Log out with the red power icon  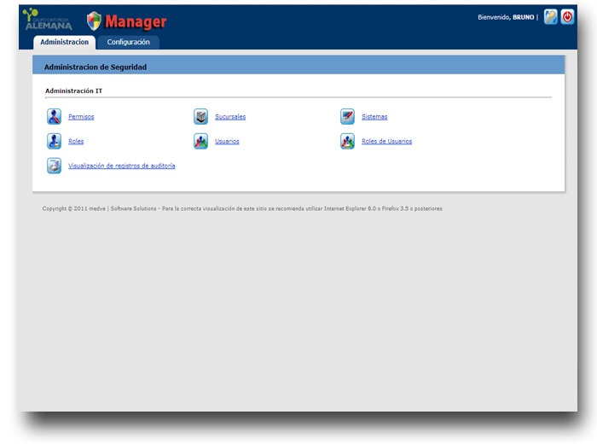click(x=567, y=17)
